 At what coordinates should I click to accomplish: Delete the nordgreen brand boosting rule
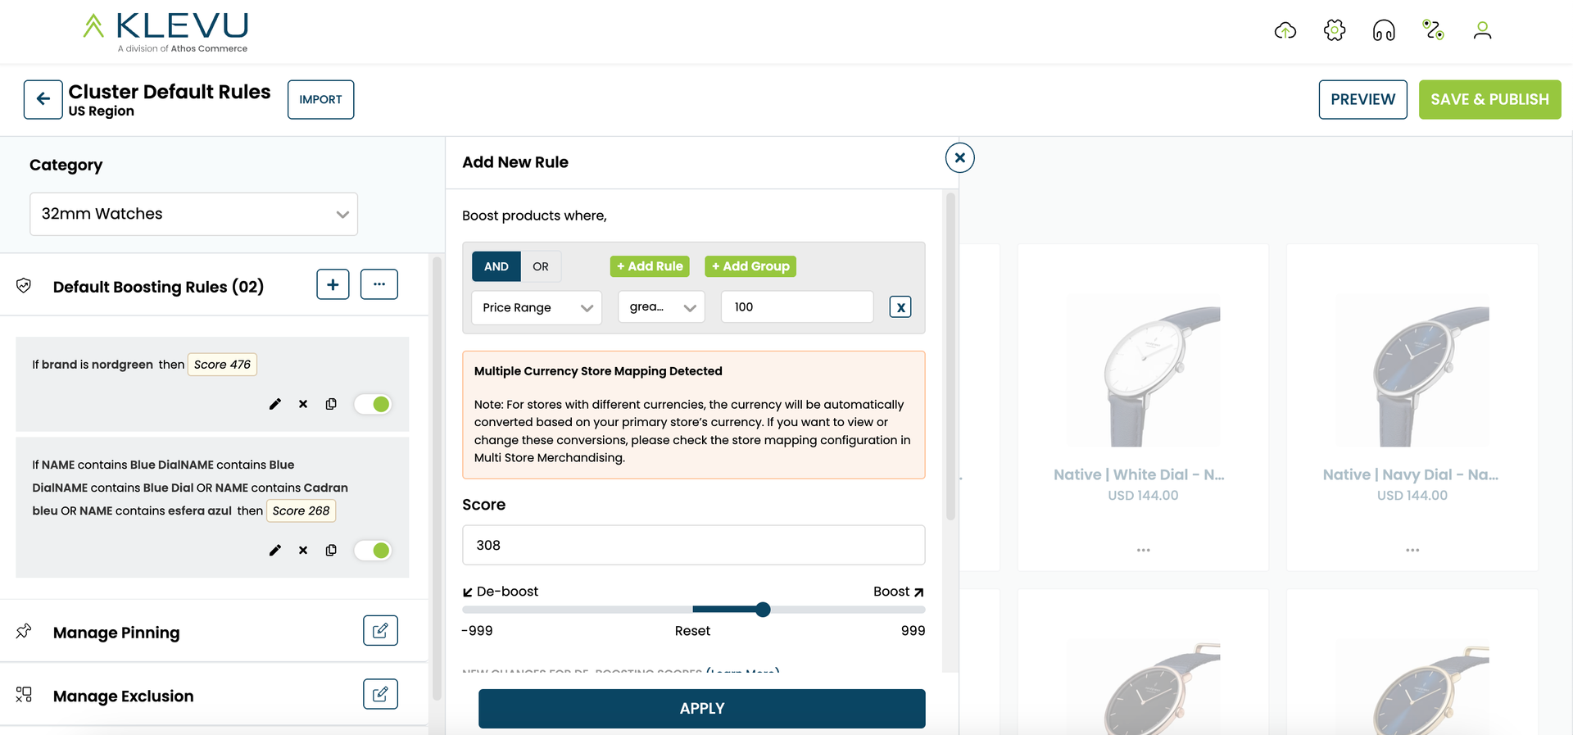point(303,404)
